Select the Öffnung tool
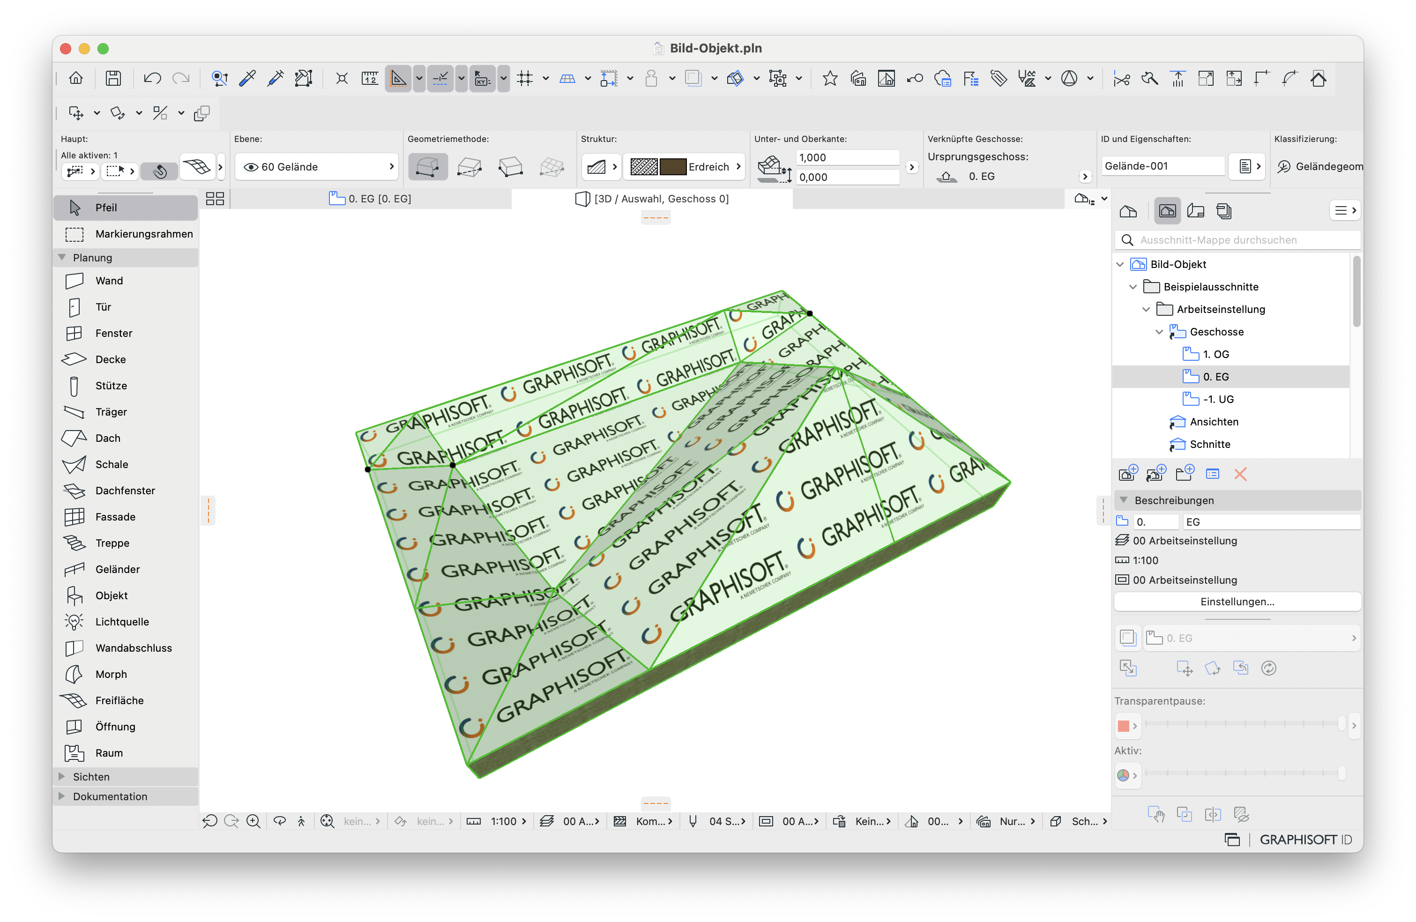The image size is (1416, 922). point(126,726)
